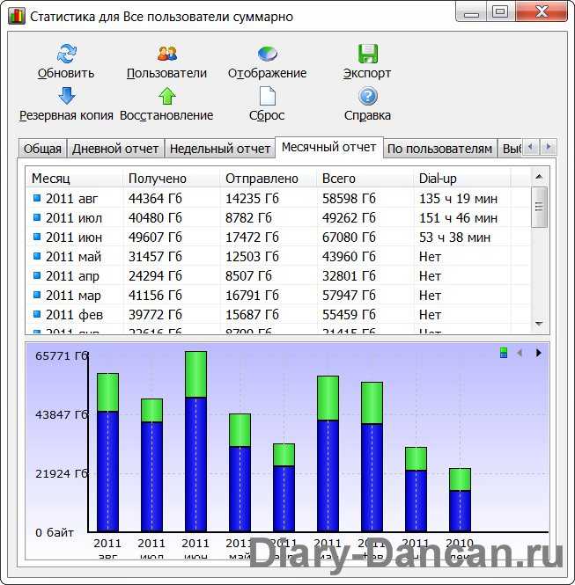
Task: Click the Сброс blank page icon
Action: point(268,96)
